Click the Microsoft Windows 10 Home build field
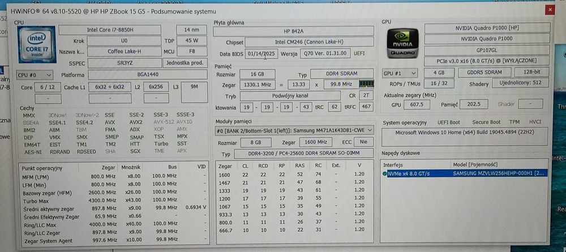Screen dimensions: 566x252 point(464,136)
